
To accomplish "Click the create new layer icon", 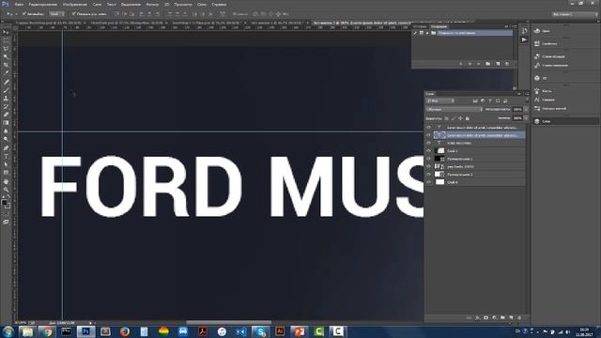I will 511,317.
